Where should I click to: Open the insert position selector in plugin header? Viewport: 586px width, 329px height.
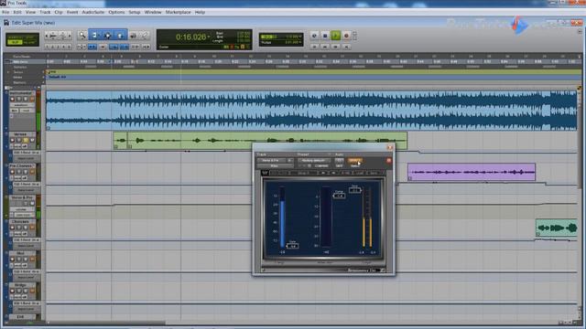289,161
